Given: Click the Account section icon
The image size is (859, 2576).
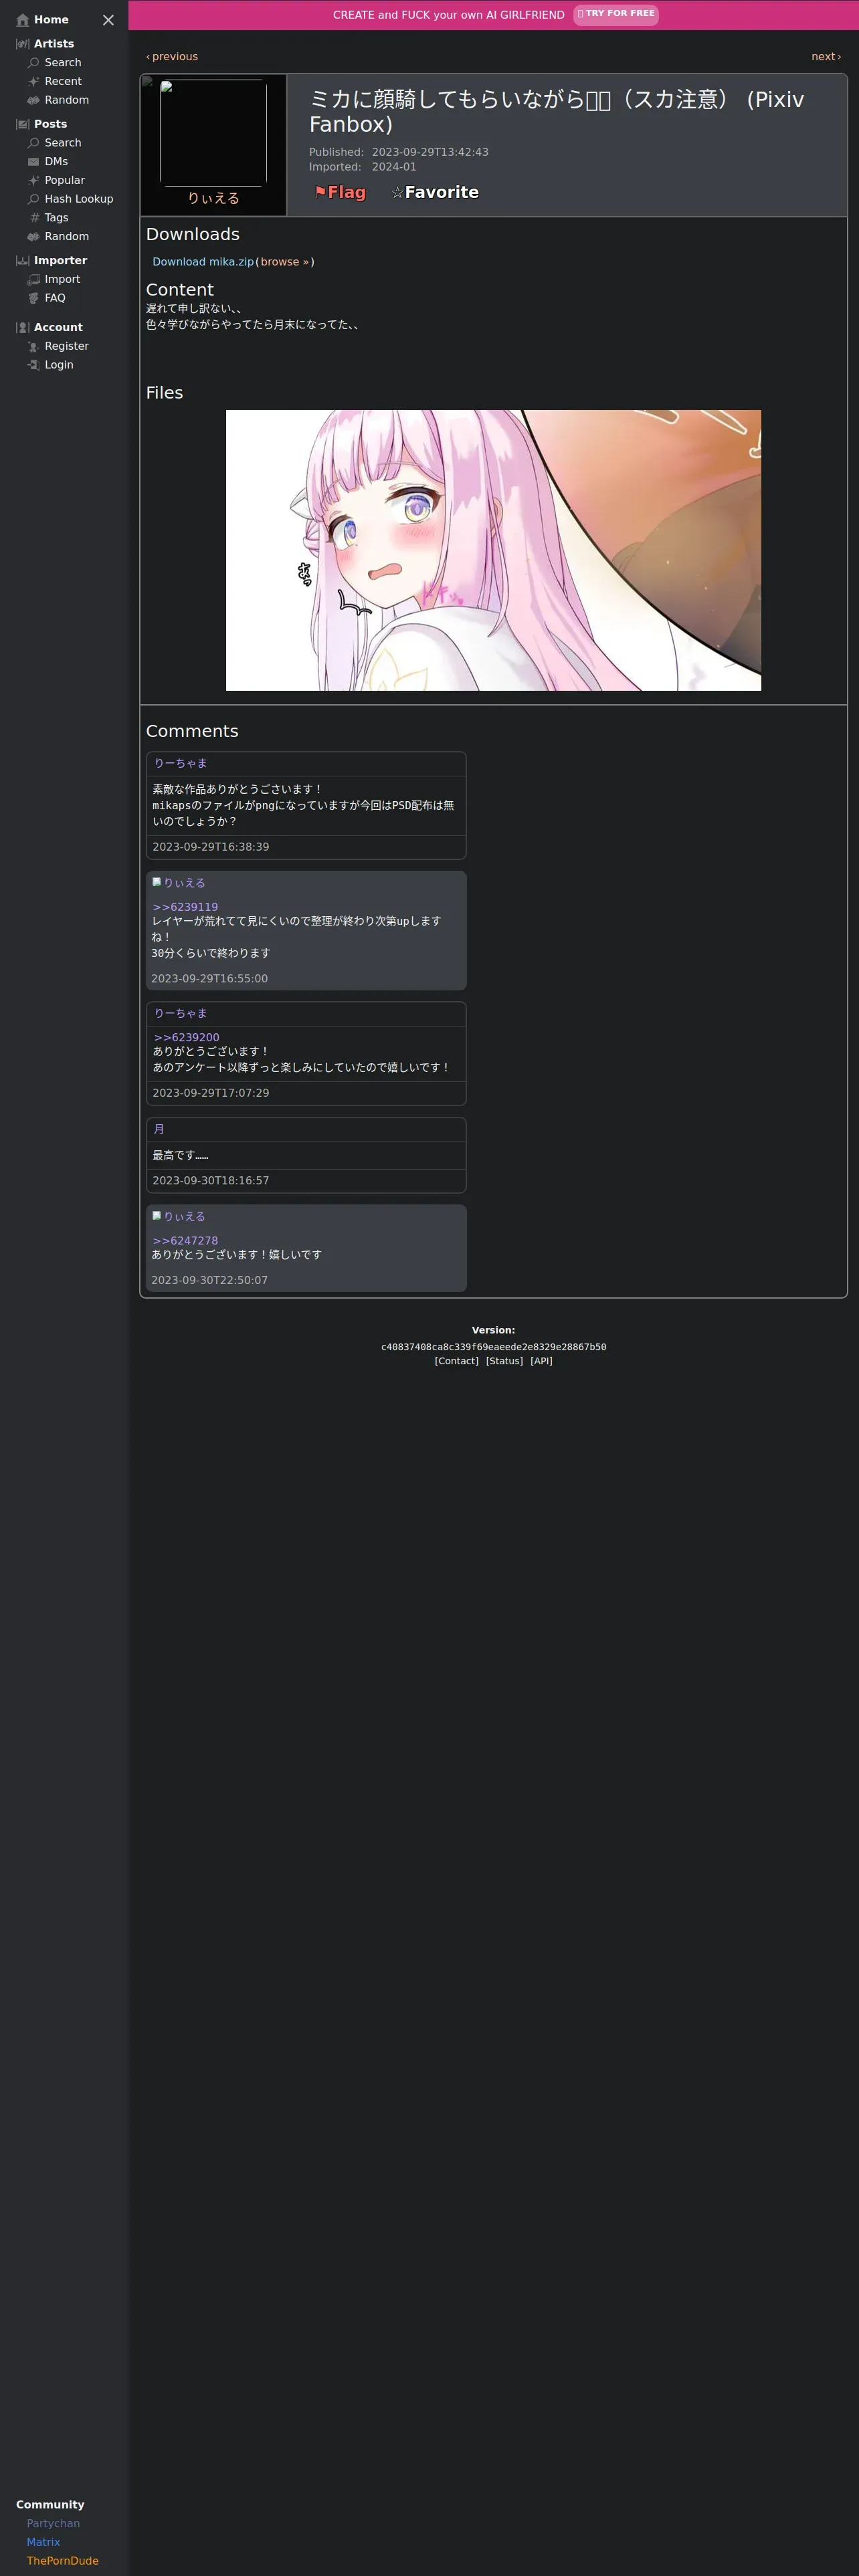Looking at the screenshot, I should 23,327.
